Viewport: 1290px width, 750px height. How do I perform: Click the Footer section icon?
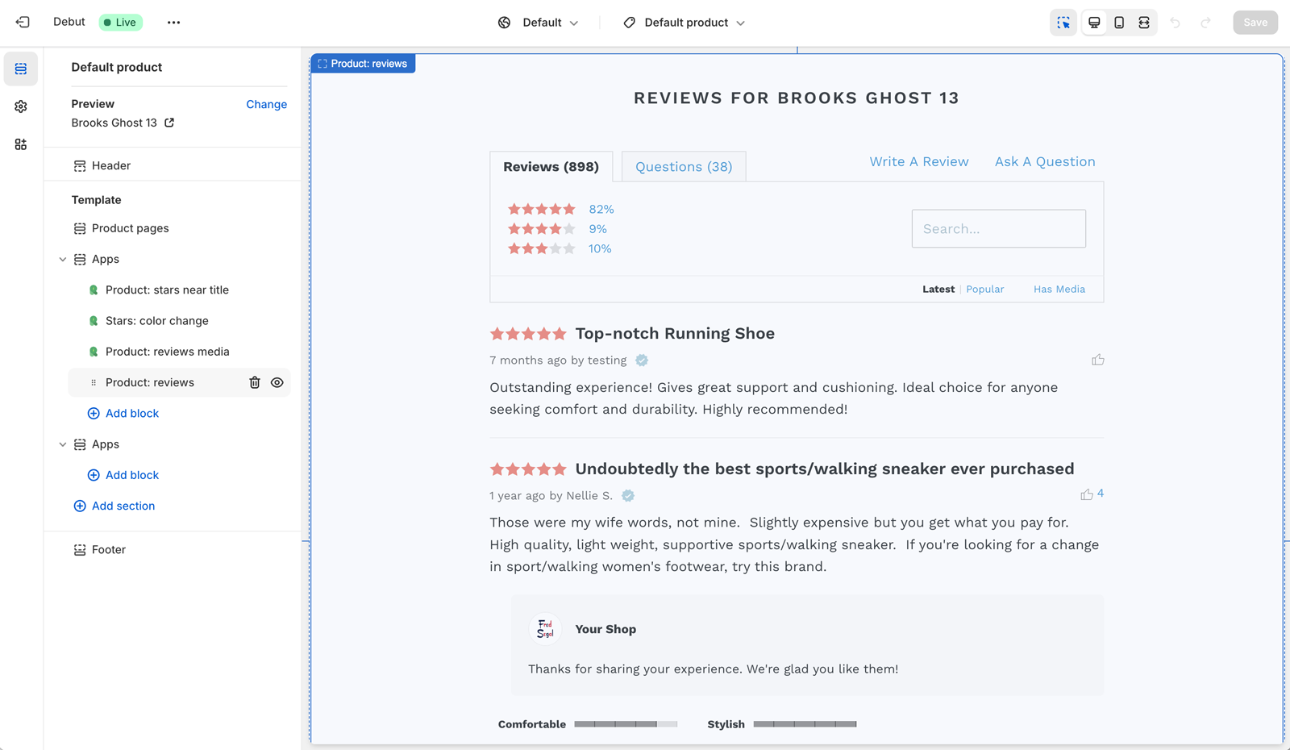tap(80, 550)
